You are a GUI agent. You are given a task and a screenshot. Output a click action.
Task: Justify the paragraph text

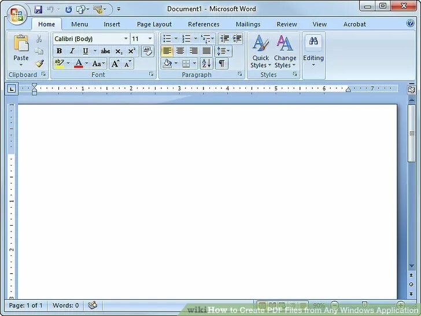pos(206,51)
